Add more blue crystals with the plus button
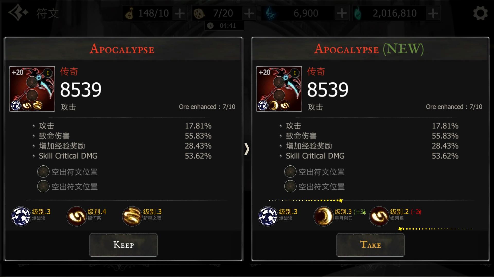Viewport: 494px width, 277px height. 342,13
